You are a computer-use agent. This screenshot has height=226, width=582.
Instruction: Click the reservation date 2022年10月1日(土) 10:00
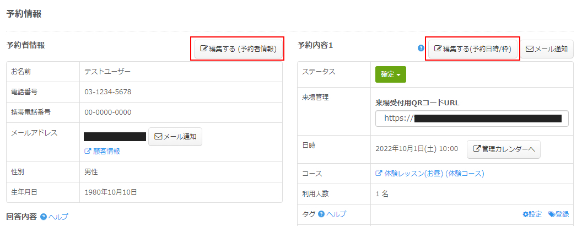(x=417, y=149)
